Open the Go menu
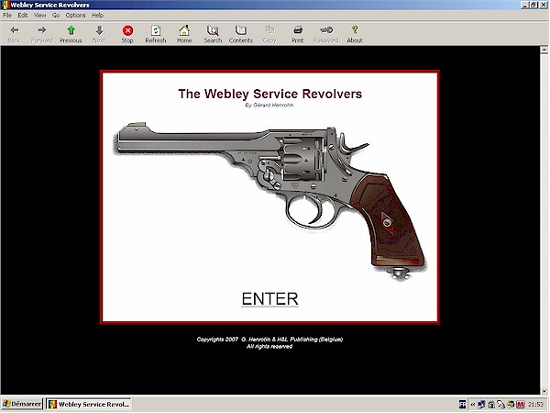The width and height of the screenshot is (550, 413). tap(56, 15)
